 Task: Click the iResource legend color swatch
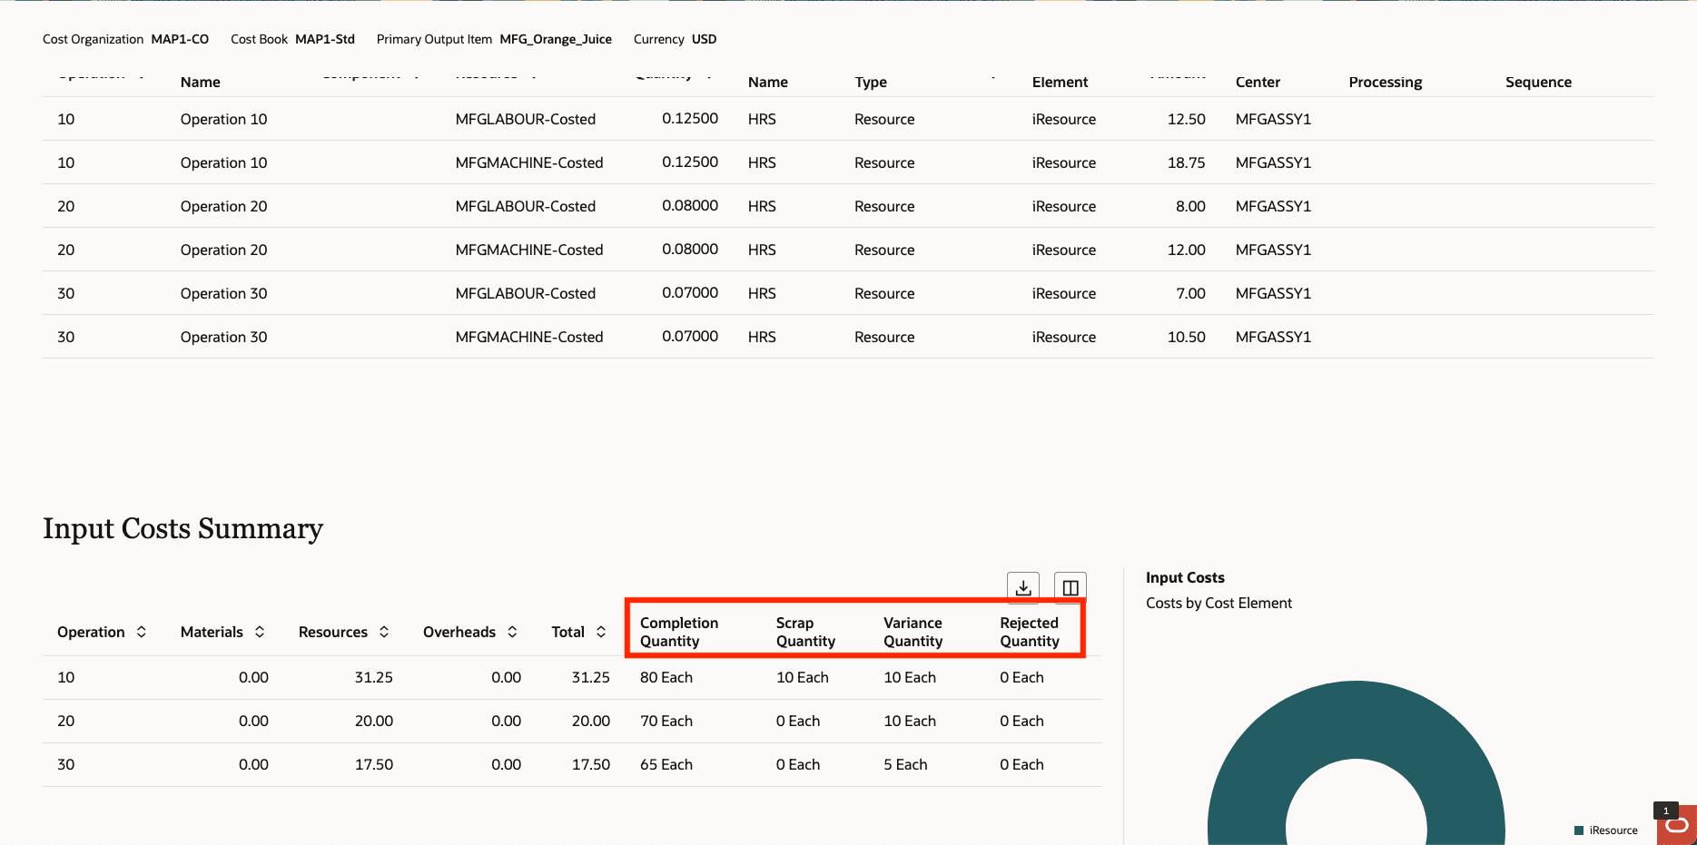pos(1579,830)
